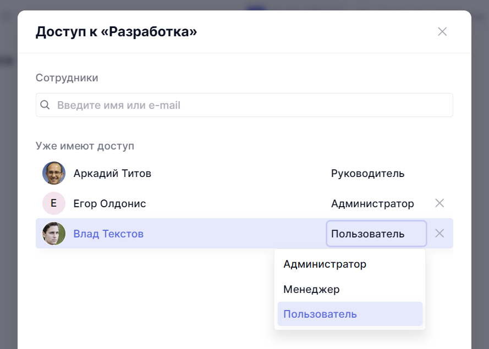Viewport: 489px width, 349px height.
Task: Click the «Е» avatar of Егор Олдонис
Action: [x=54, y=203]
